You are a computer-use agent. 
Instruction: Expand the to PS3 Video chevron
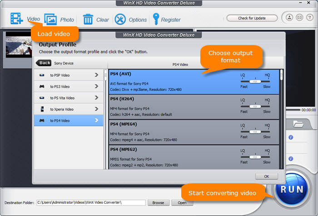pyautogui.click(x=96, y=86)
